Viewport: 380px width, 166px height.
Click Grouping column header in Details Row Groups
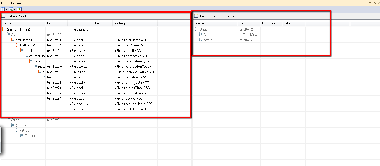(x=79, y=23)
